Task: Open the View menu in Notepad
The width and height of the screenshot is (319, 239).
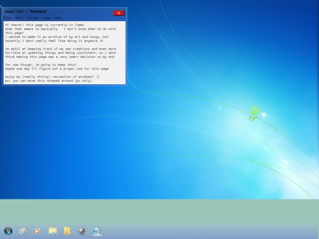Action: (47, 18)
